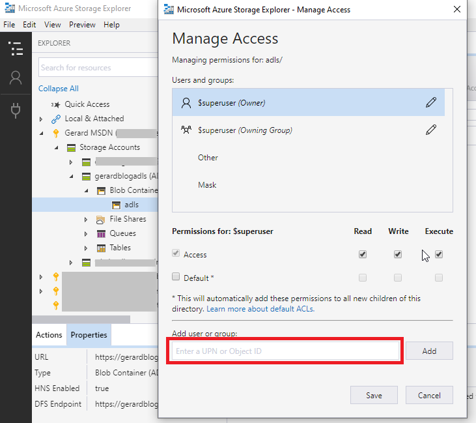This screenshot has height=423, width=476.
Task: Select the $superuser (Owning Group) row
Action: click(309, 130)
